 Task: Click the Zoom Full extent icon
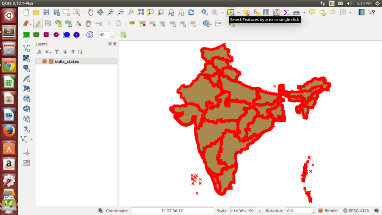click(x=141, y=12)
